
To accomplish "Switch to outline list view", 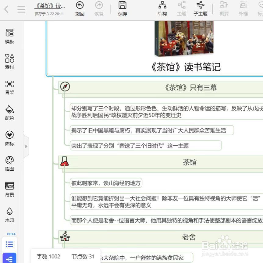I will 9,244.
